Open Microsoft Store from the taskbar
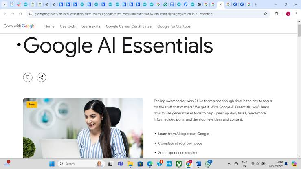This screenshot has height=169, width=301. [140, 164]
